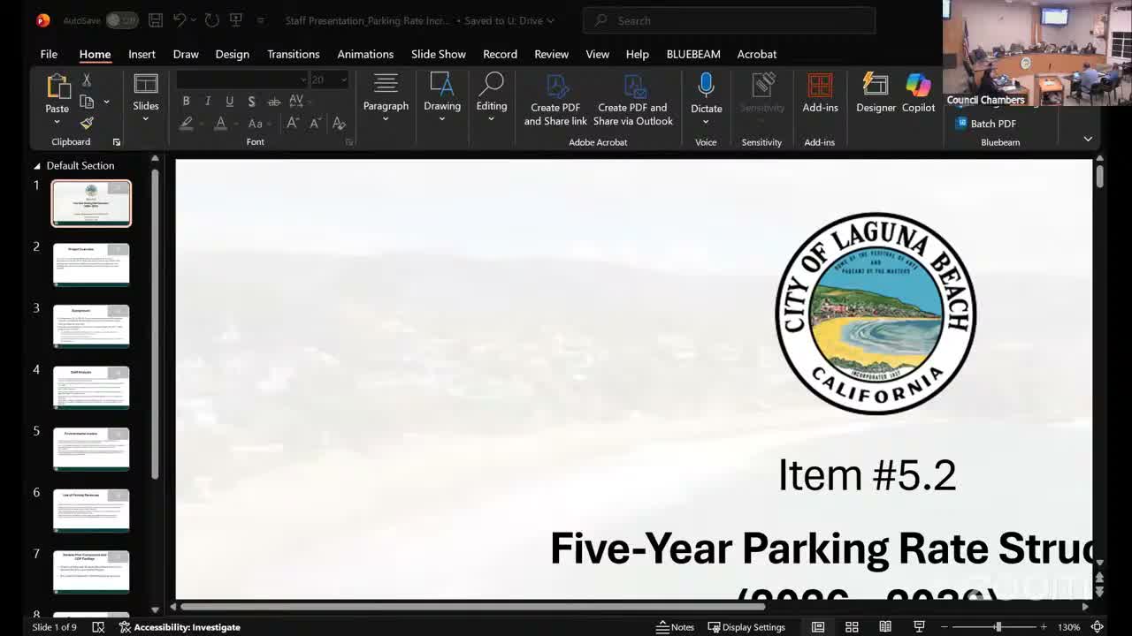
Task: Toggle the Notes pane
Action: (675, 627)
